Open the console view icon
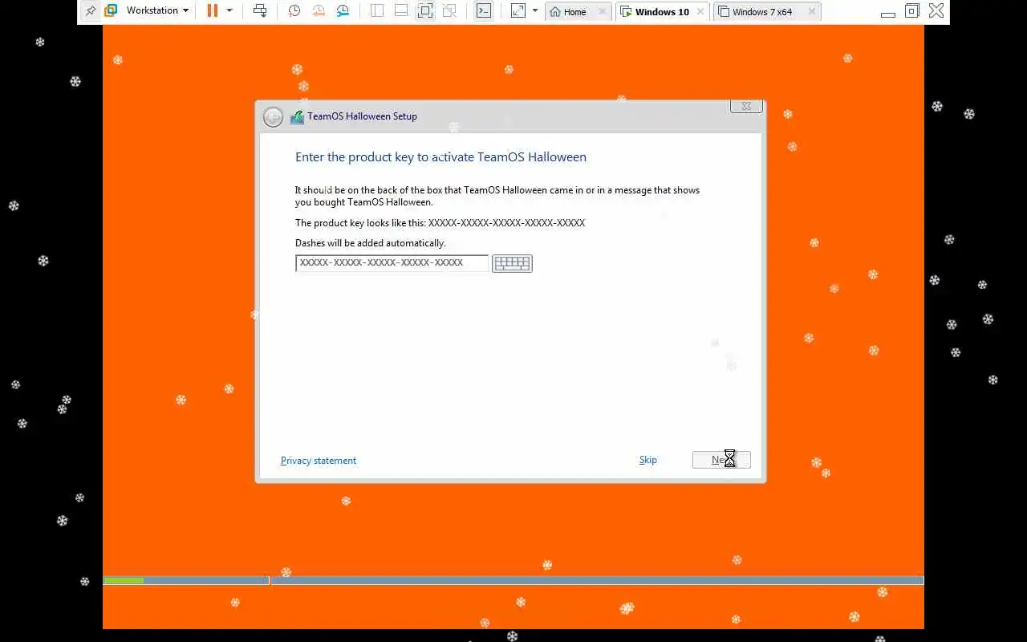The width and height of the screenshot is (1027, 642). coord(484,11)
